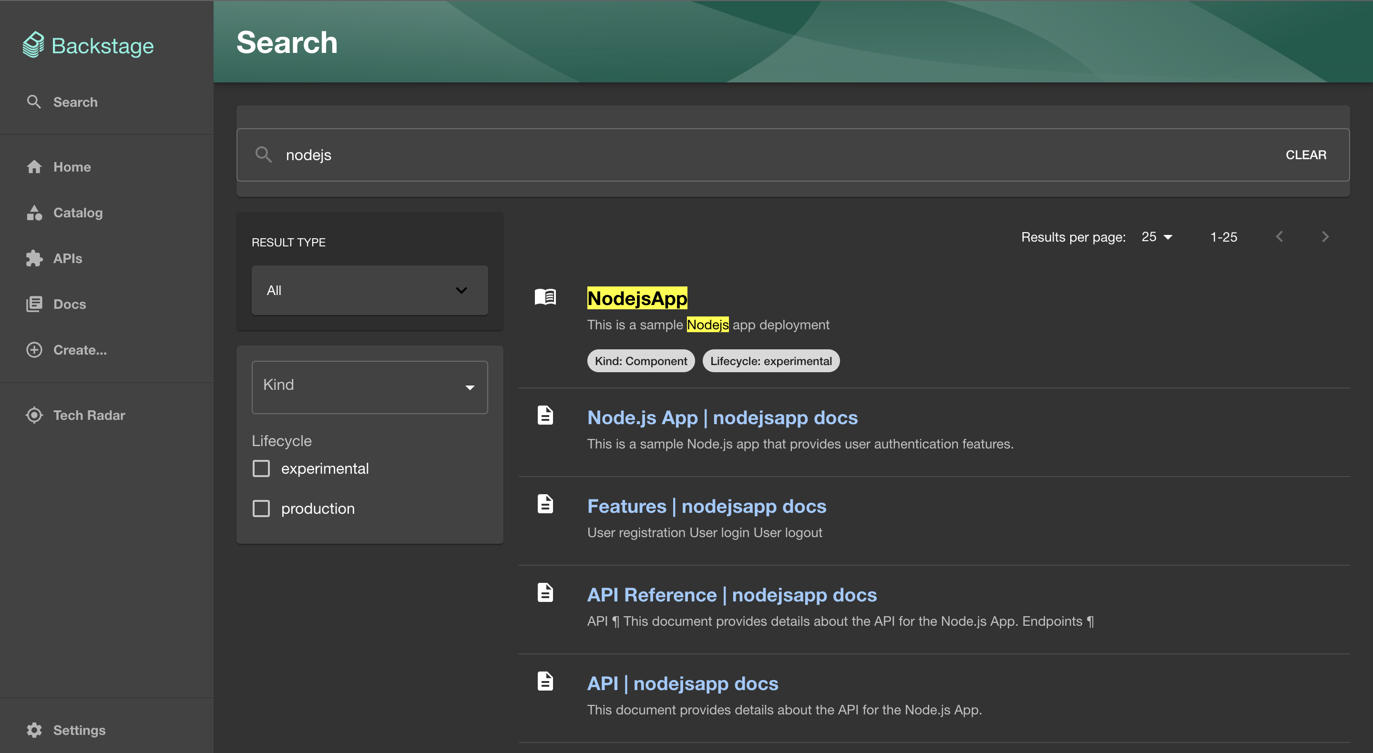Click the NodejsApp search result
Image resolution: width=1373 pixels, height=753 pixels.
[637, 298]
